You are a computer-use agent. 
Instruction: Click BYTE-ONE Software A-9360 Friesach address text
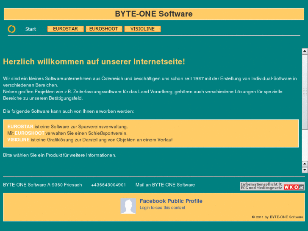pos(42,185)
